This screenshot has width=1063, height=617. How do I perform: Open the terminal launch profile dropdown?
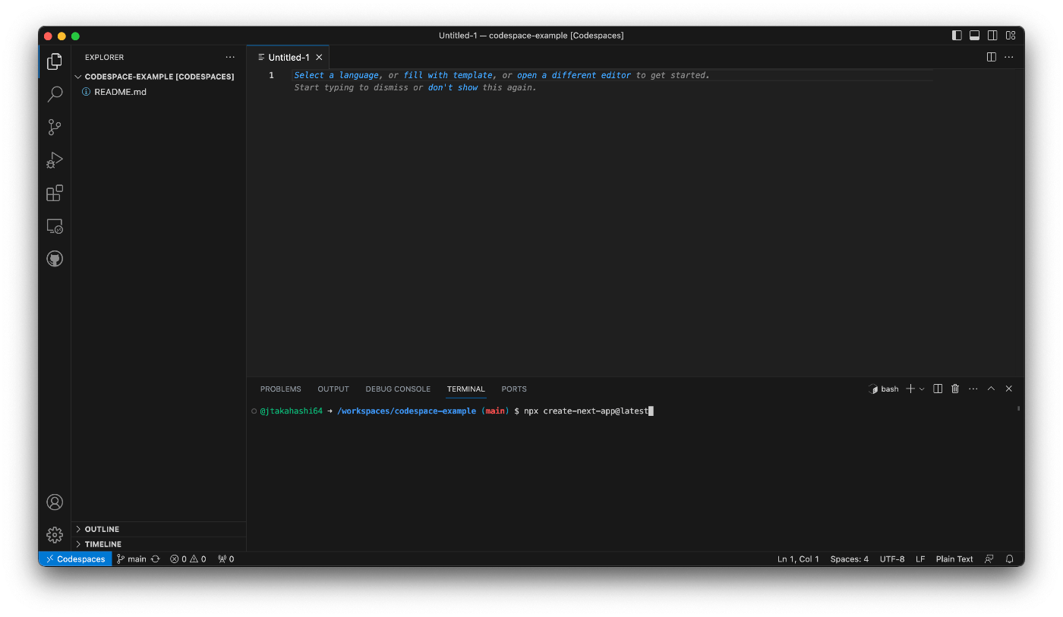pyautogui.click(x=922, y=389)
